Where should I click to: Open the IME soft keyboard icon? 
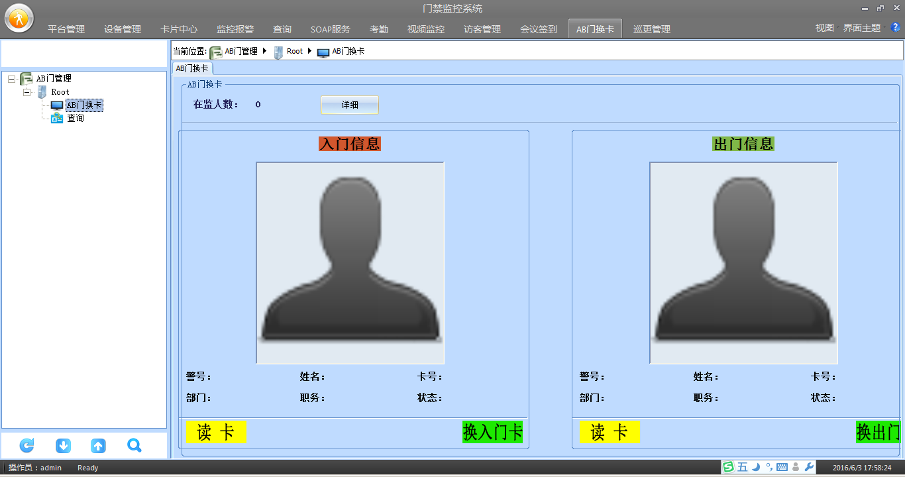(782, 467)
